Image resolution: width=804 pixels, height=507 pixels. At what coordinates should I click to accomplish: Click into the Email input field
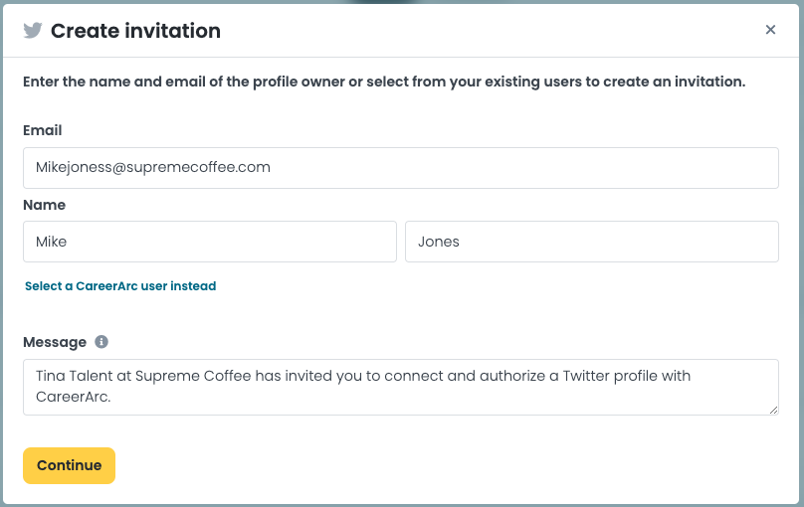(400, 168)
